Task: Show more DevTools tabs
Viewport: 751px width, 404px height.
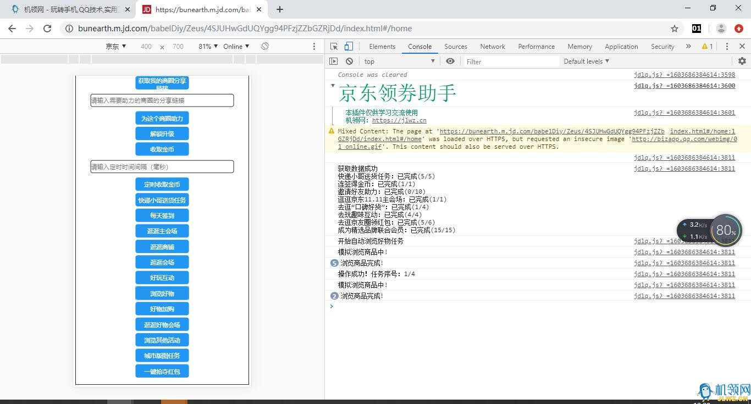Action: 688,47
